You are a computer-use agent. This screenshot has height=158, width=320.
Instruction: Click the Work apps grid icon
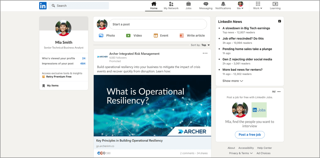click(x=258, y=4)
